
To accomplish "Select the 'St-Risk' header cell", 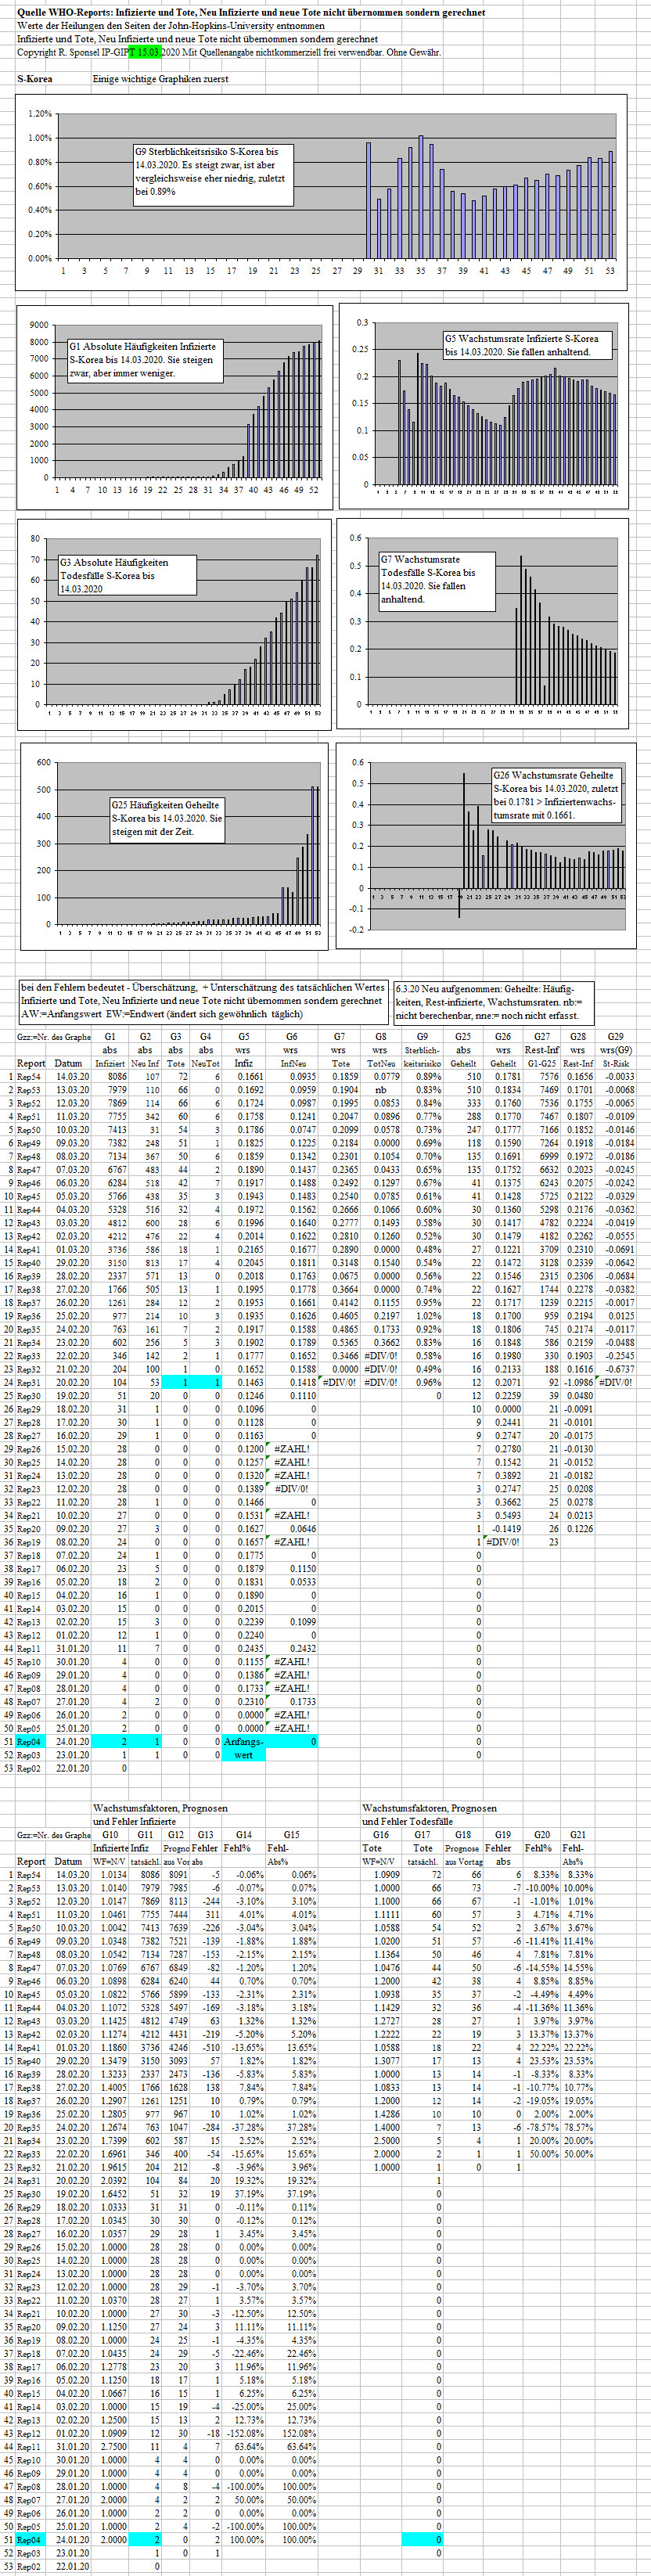I will pos(615,1063).
